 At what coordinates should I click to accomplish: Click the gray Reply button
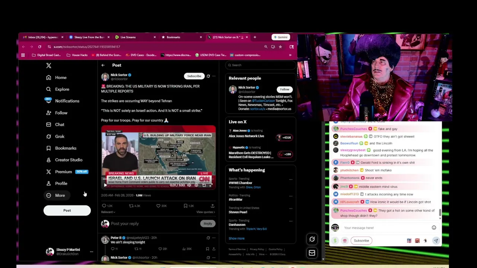coord(208,224)
